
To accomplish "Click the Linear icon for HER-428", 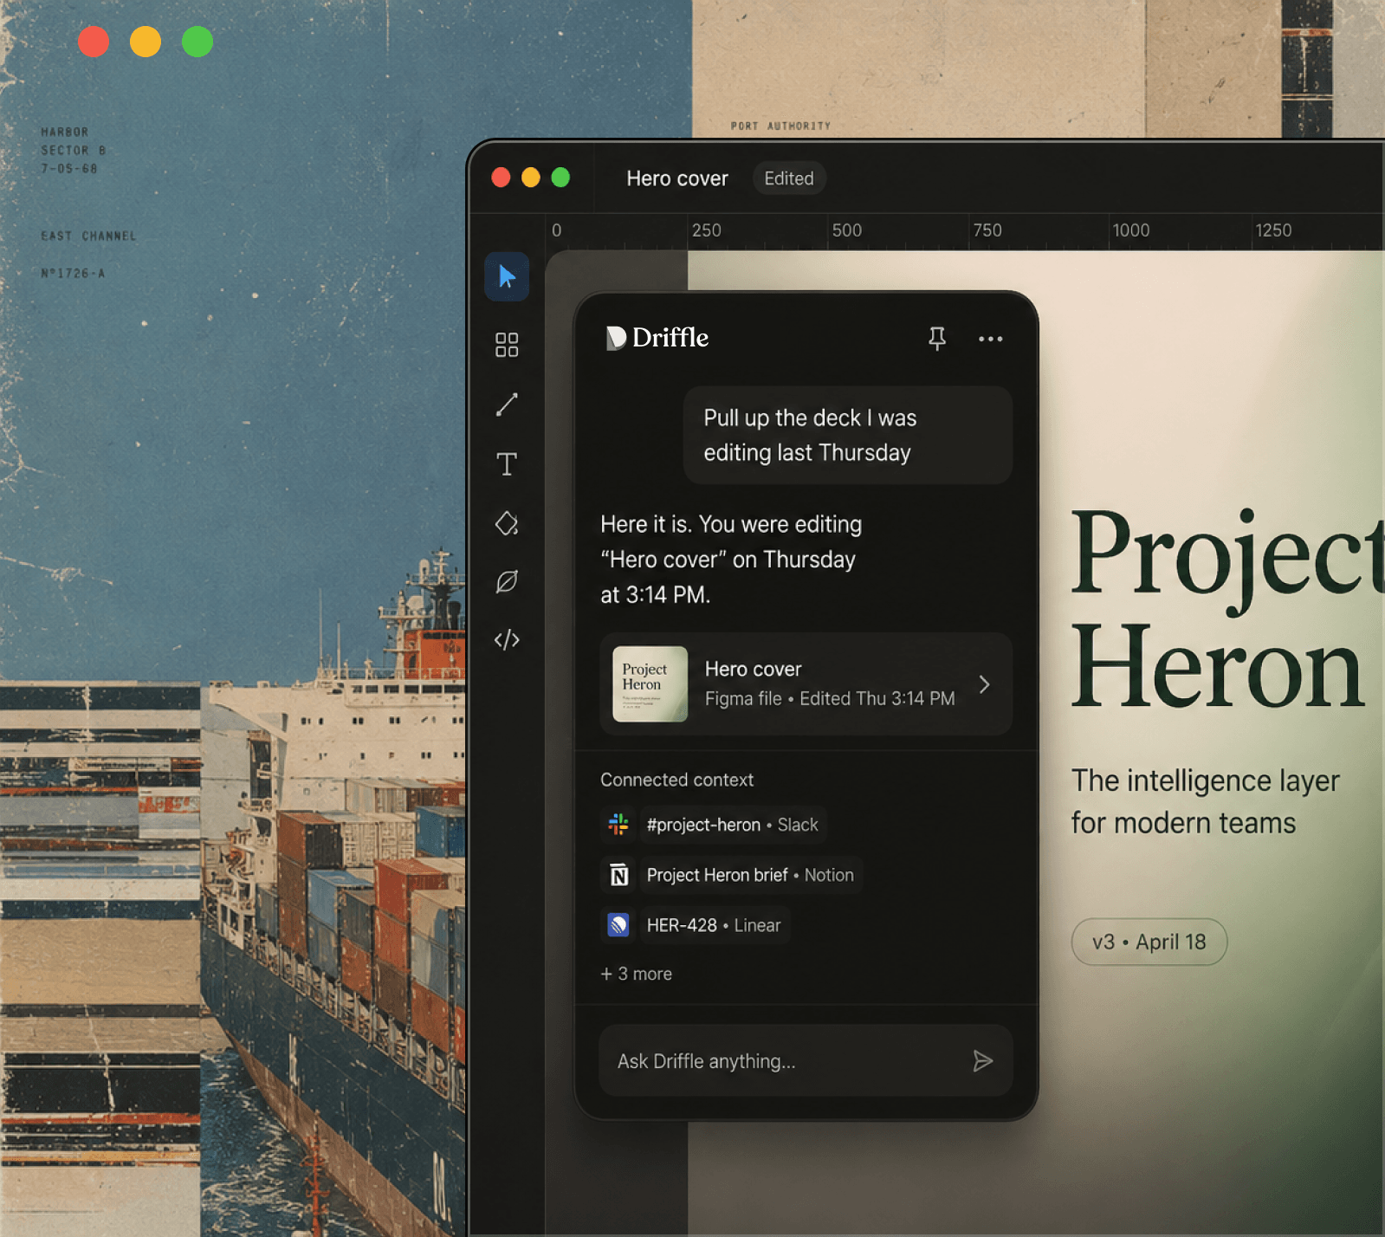I will (x=618, y=925).
